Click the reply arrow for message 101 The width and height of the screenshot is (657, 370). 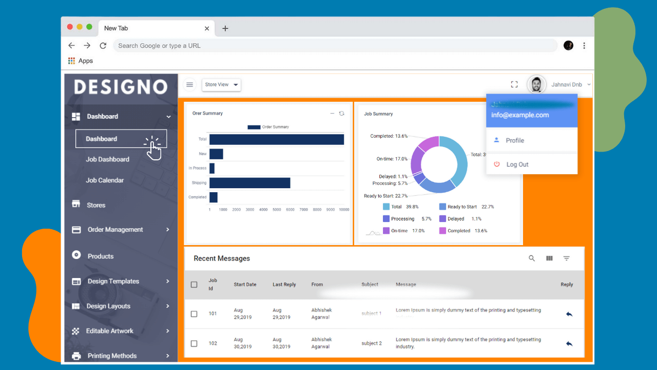click(569, 313)
